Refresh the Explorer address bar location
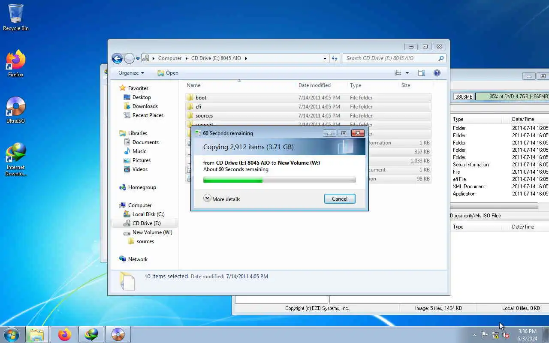549x343 pixels. coord(335,58)
